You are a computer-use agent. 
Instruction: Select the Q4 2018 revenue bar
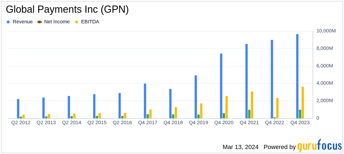170,104
